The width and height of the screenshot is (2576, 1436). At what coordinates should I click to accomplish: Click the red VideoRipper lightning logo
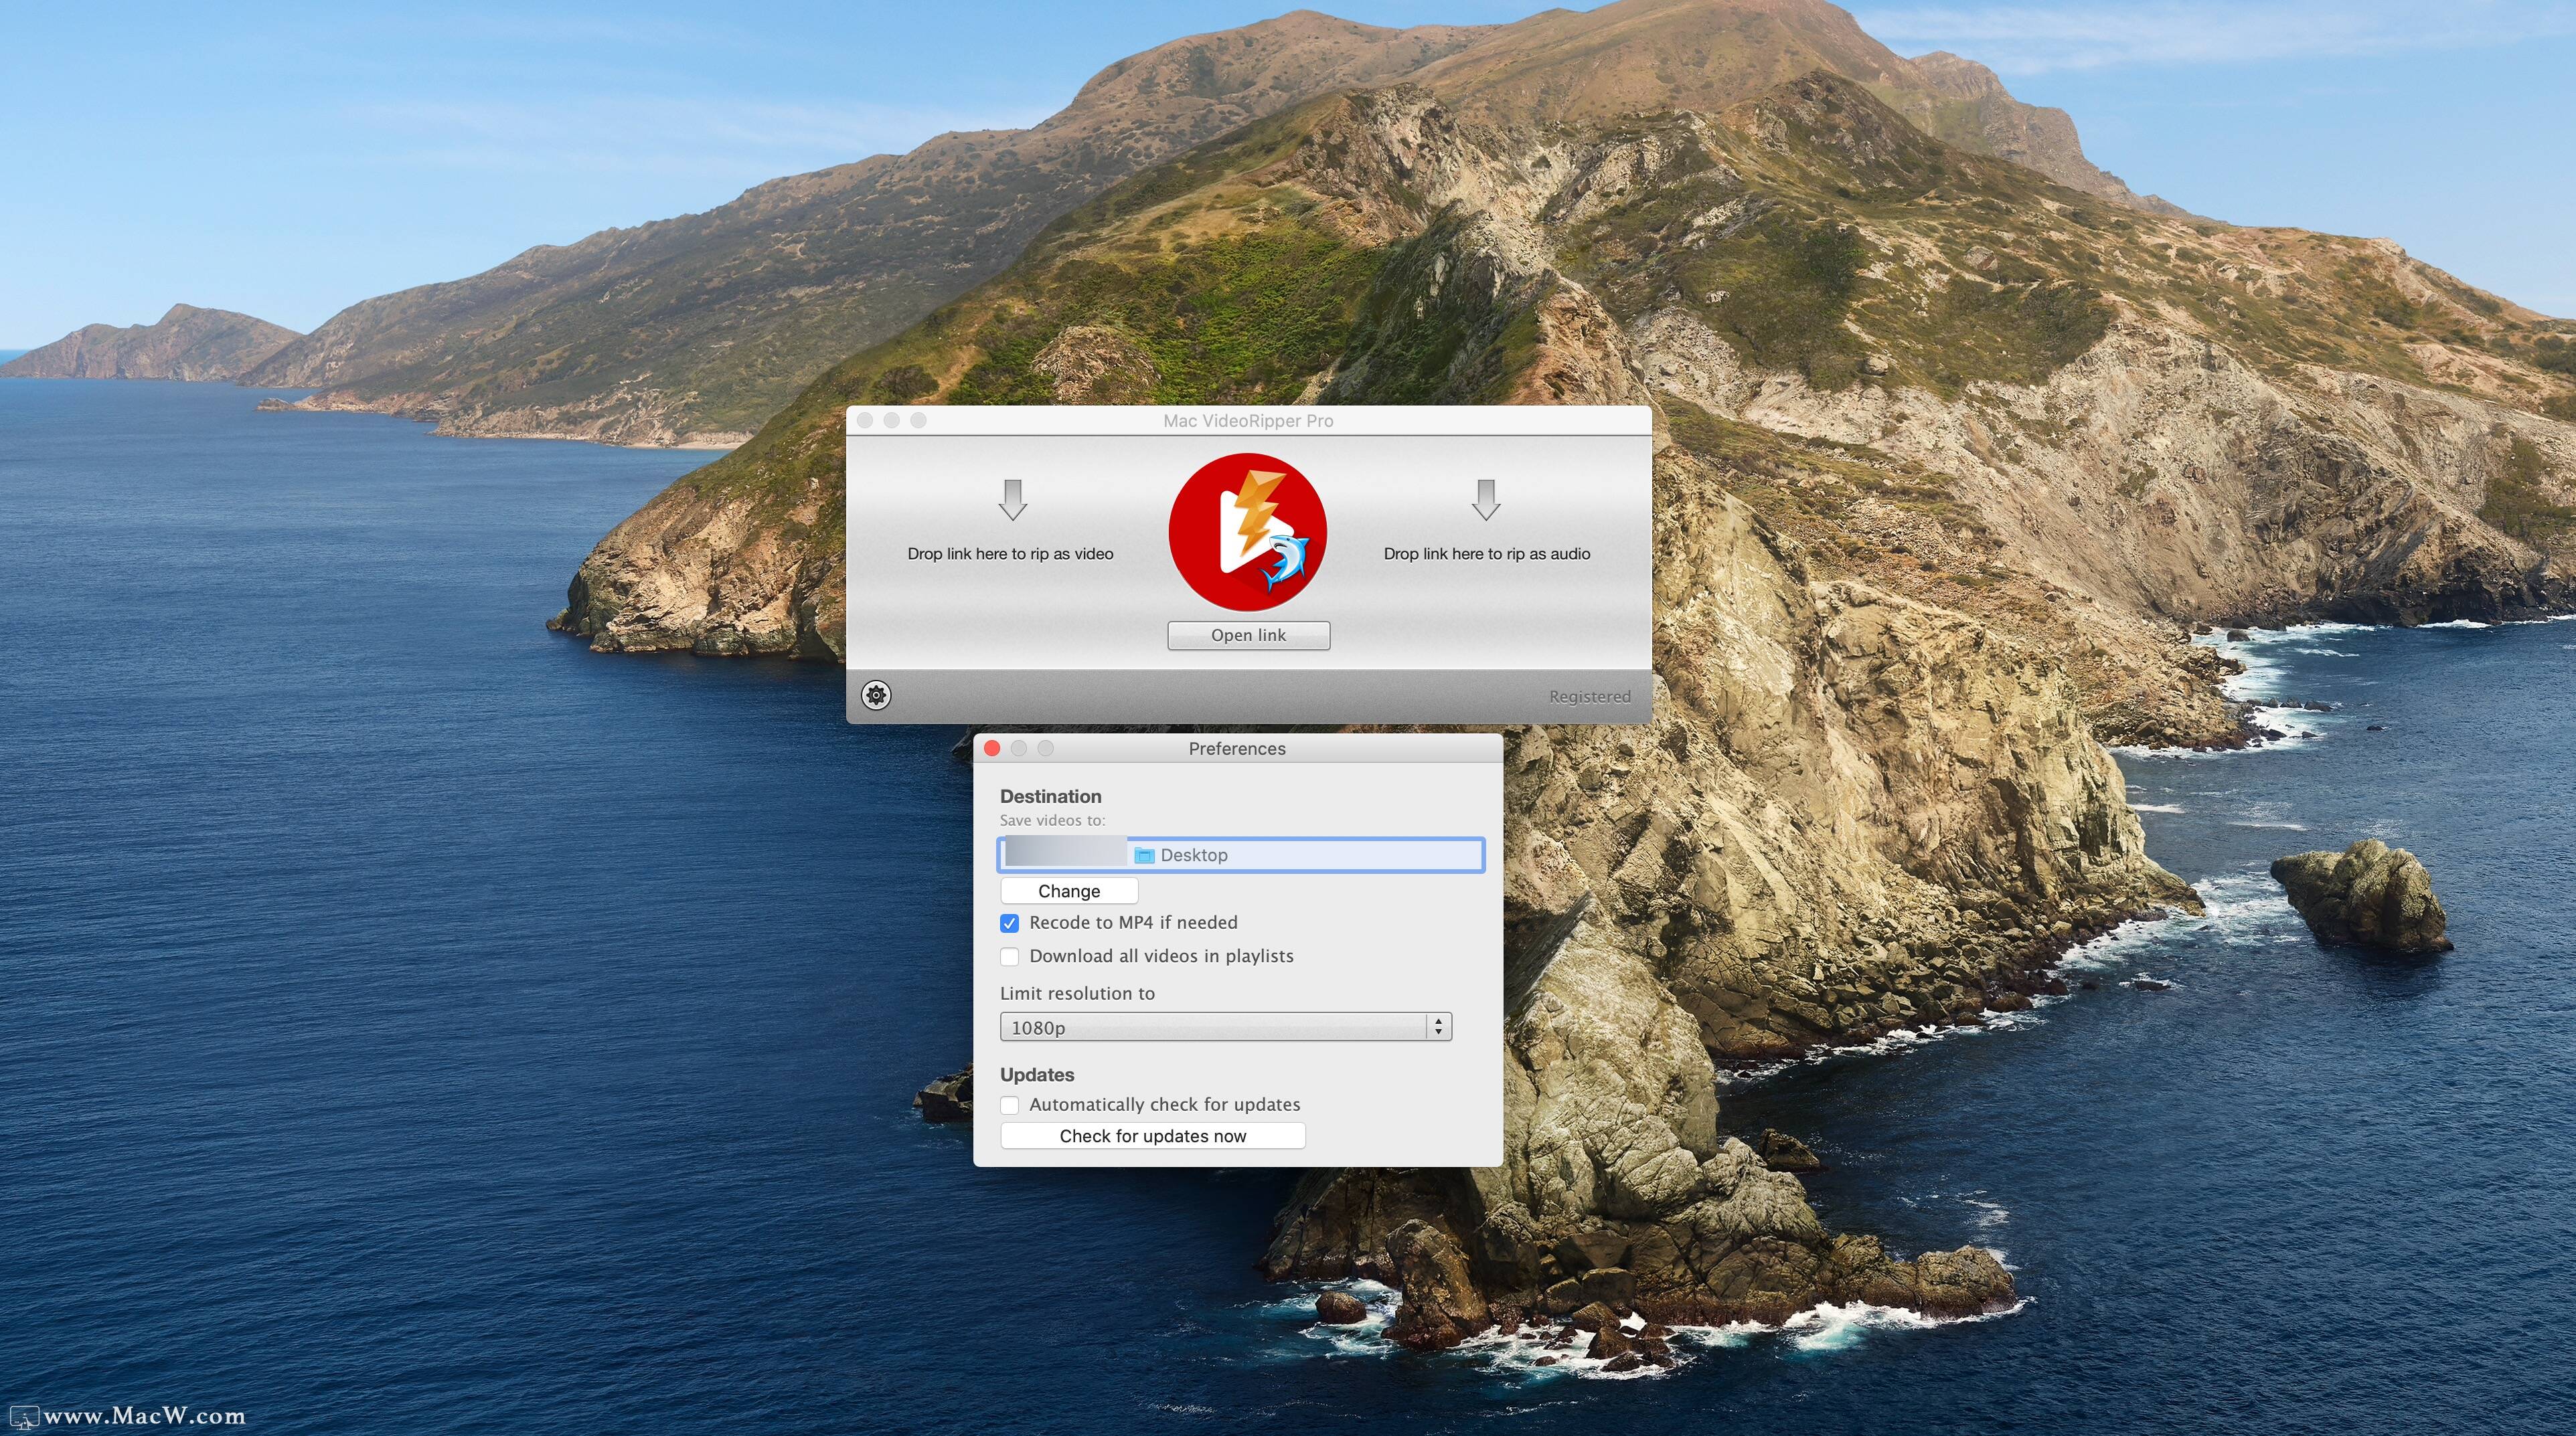coord(1248,531)
